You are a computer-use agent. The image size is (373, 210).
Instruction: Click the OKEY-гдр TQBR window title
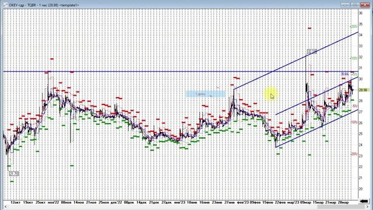click(44, 5)
